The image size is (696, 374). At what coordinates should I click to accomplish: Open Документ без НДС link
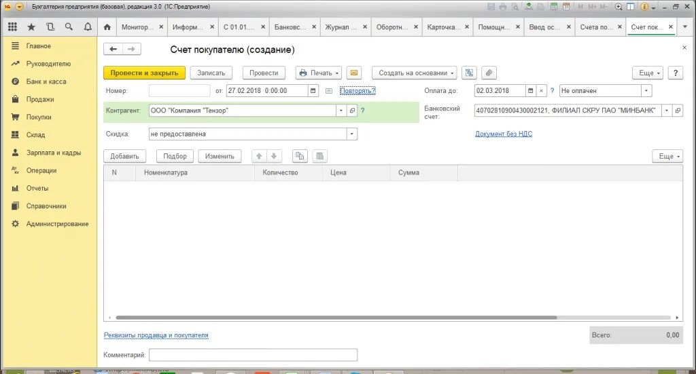(x=504, y=134)
